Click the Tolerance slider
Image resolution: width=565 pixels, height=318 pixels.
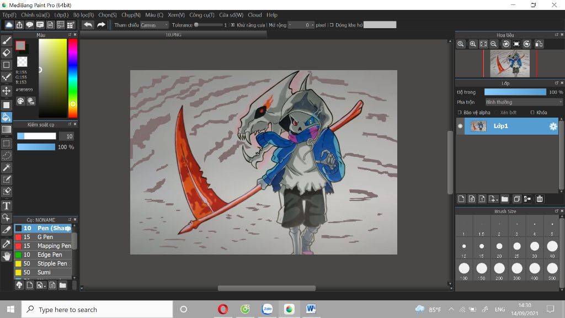[209, 25]
